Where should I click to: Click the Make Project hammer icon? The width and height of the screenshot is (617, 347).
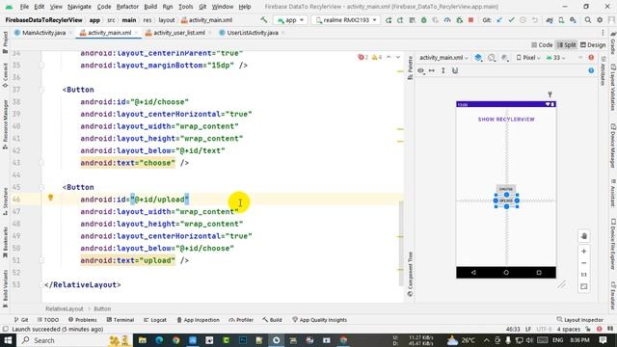(x=264, y=19)
